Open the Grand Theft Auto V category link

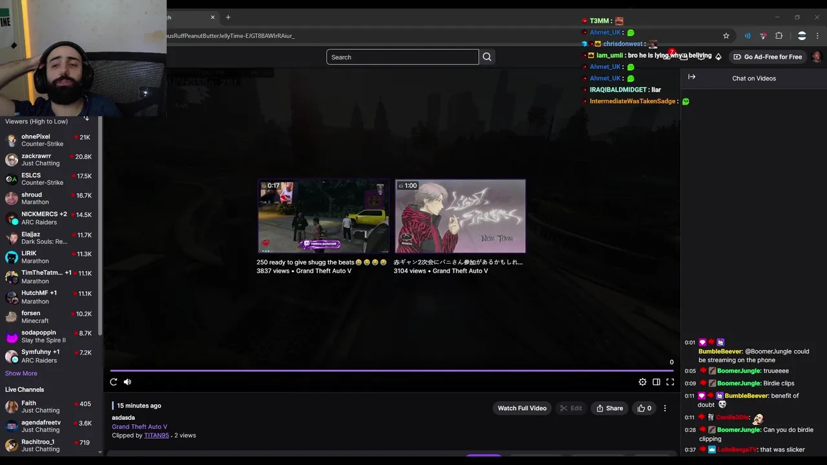click(140, 427)
